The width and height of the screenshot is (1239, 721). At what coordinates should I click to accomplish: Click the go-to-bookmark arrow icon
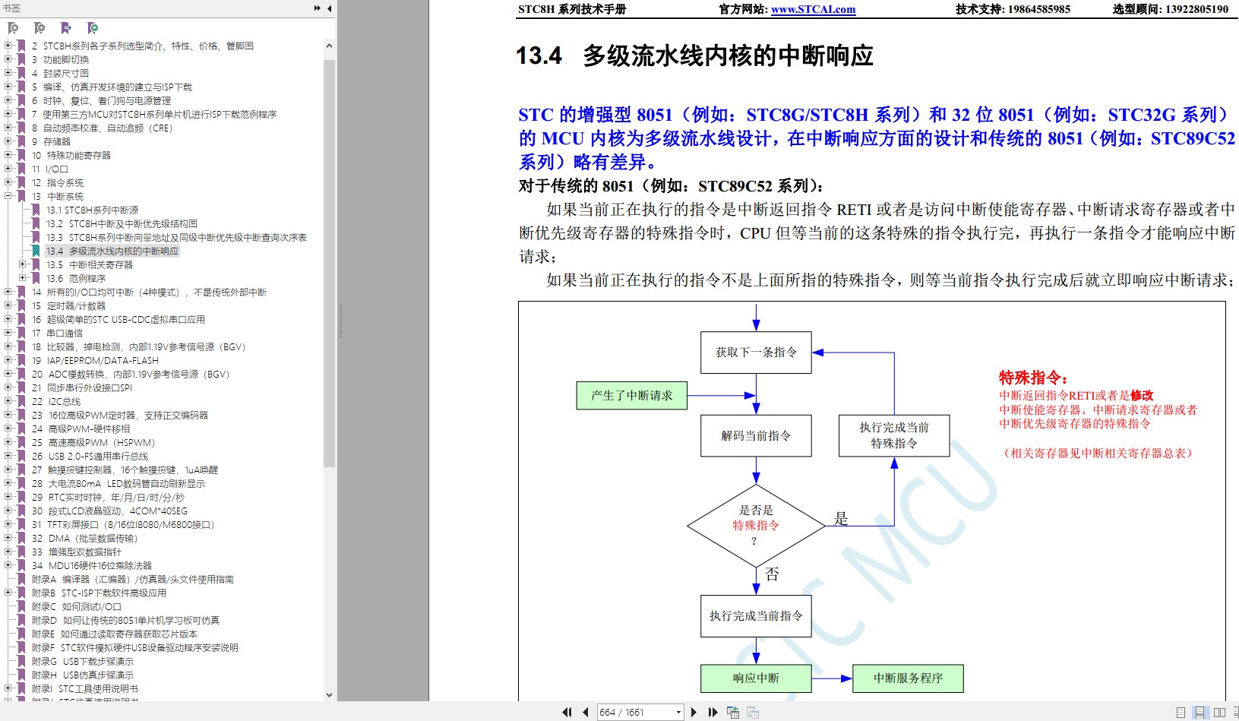click(x=65, y=28)
